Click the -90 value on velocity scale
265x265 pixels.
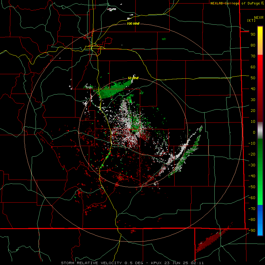pos(252,230)
